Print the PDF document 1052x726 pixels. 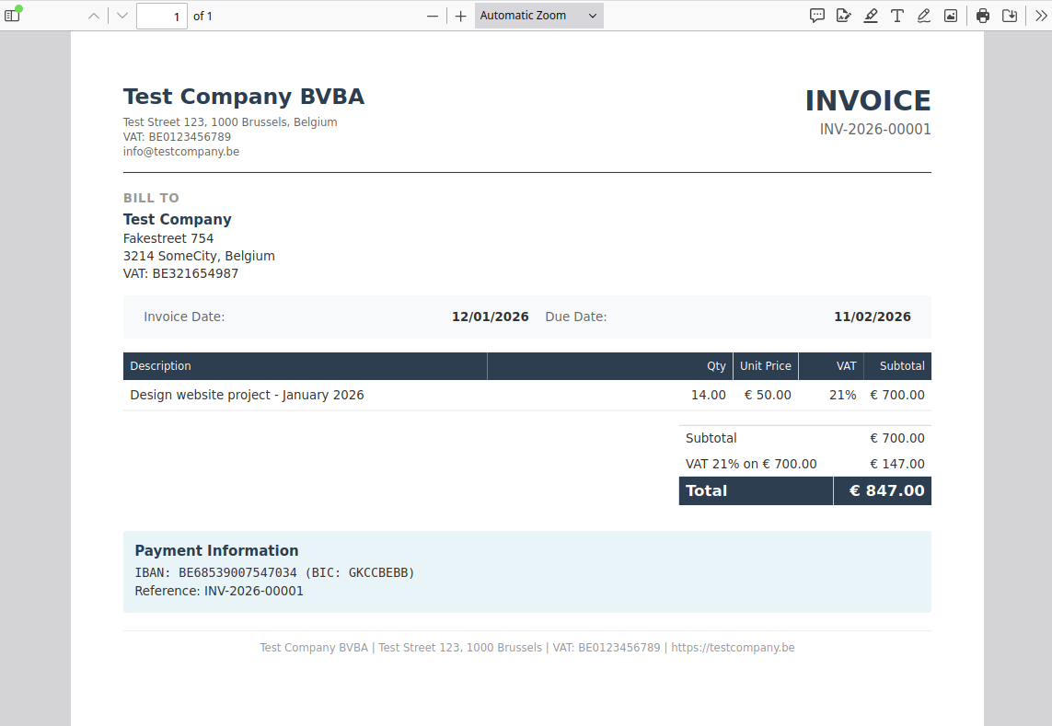pyautogui.click(x=983, y=16)
